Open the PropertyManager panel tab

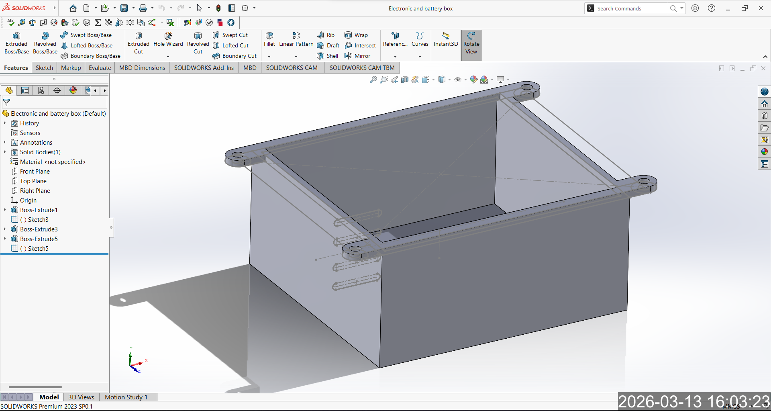click(25, 90)
